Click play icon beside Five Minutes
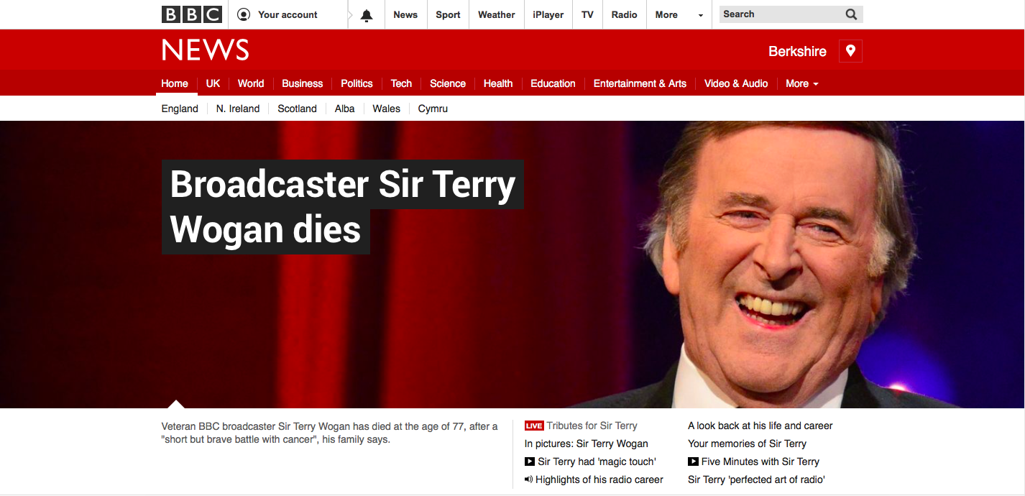Viewport: 1025px width, 496px height. tap(693, 461)
